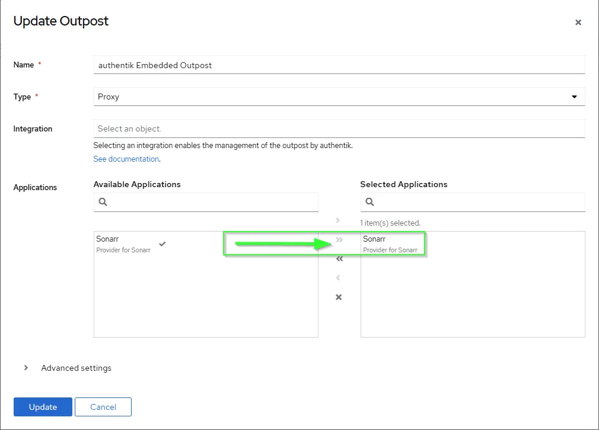Viewport: 599px width, 430px height.
Task: Open the See documentation link
Action: pyautogui.click(x=126, y=159)
